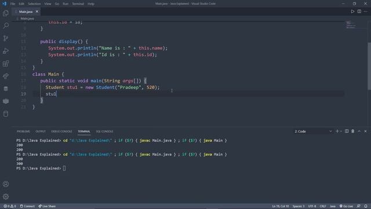Click the minimap code overview

[x=351, y=24]
